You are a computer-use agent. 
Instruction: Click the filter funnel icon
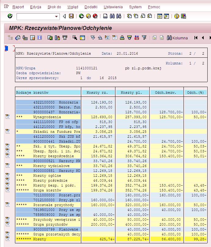144,38
